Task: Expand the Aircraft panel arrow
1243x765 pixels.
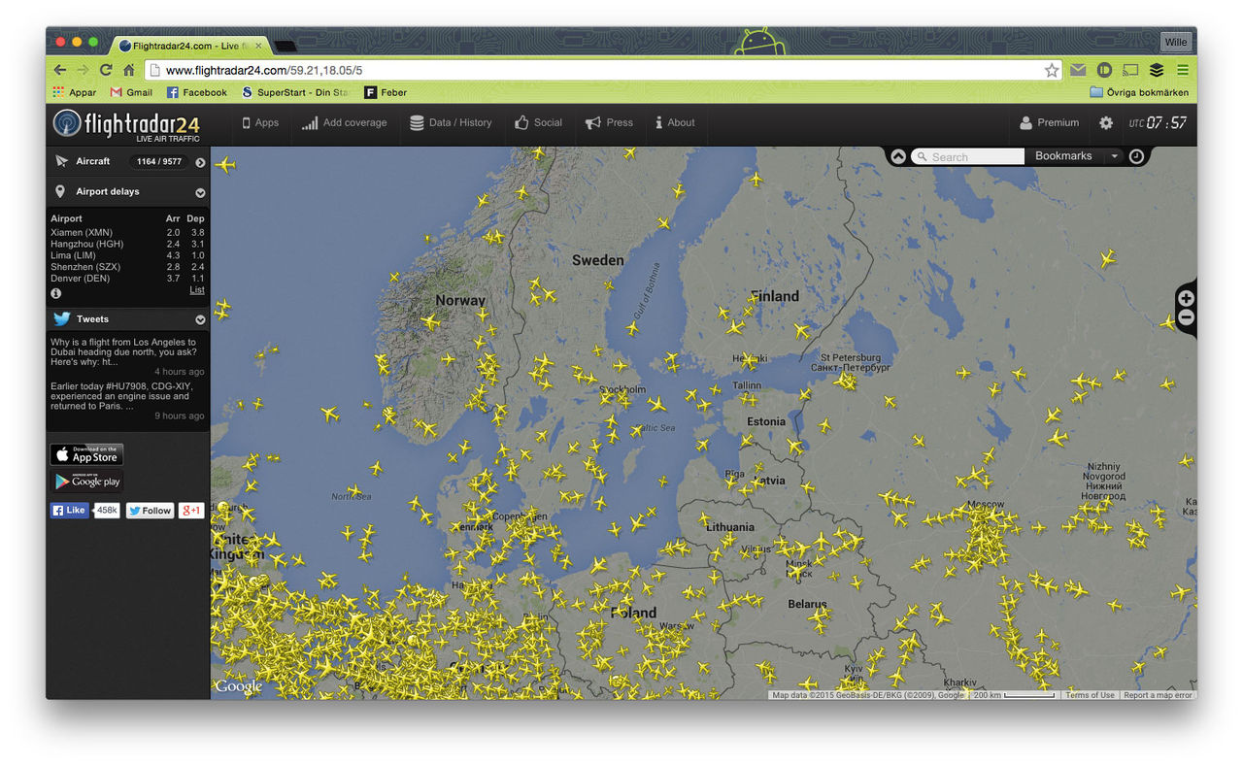Action: [x=200, y=162]
